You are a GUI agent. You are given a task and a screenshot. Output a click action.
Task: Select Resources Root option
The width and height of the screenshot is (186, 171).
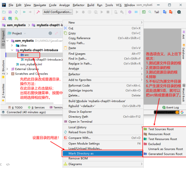pos(165,134)
